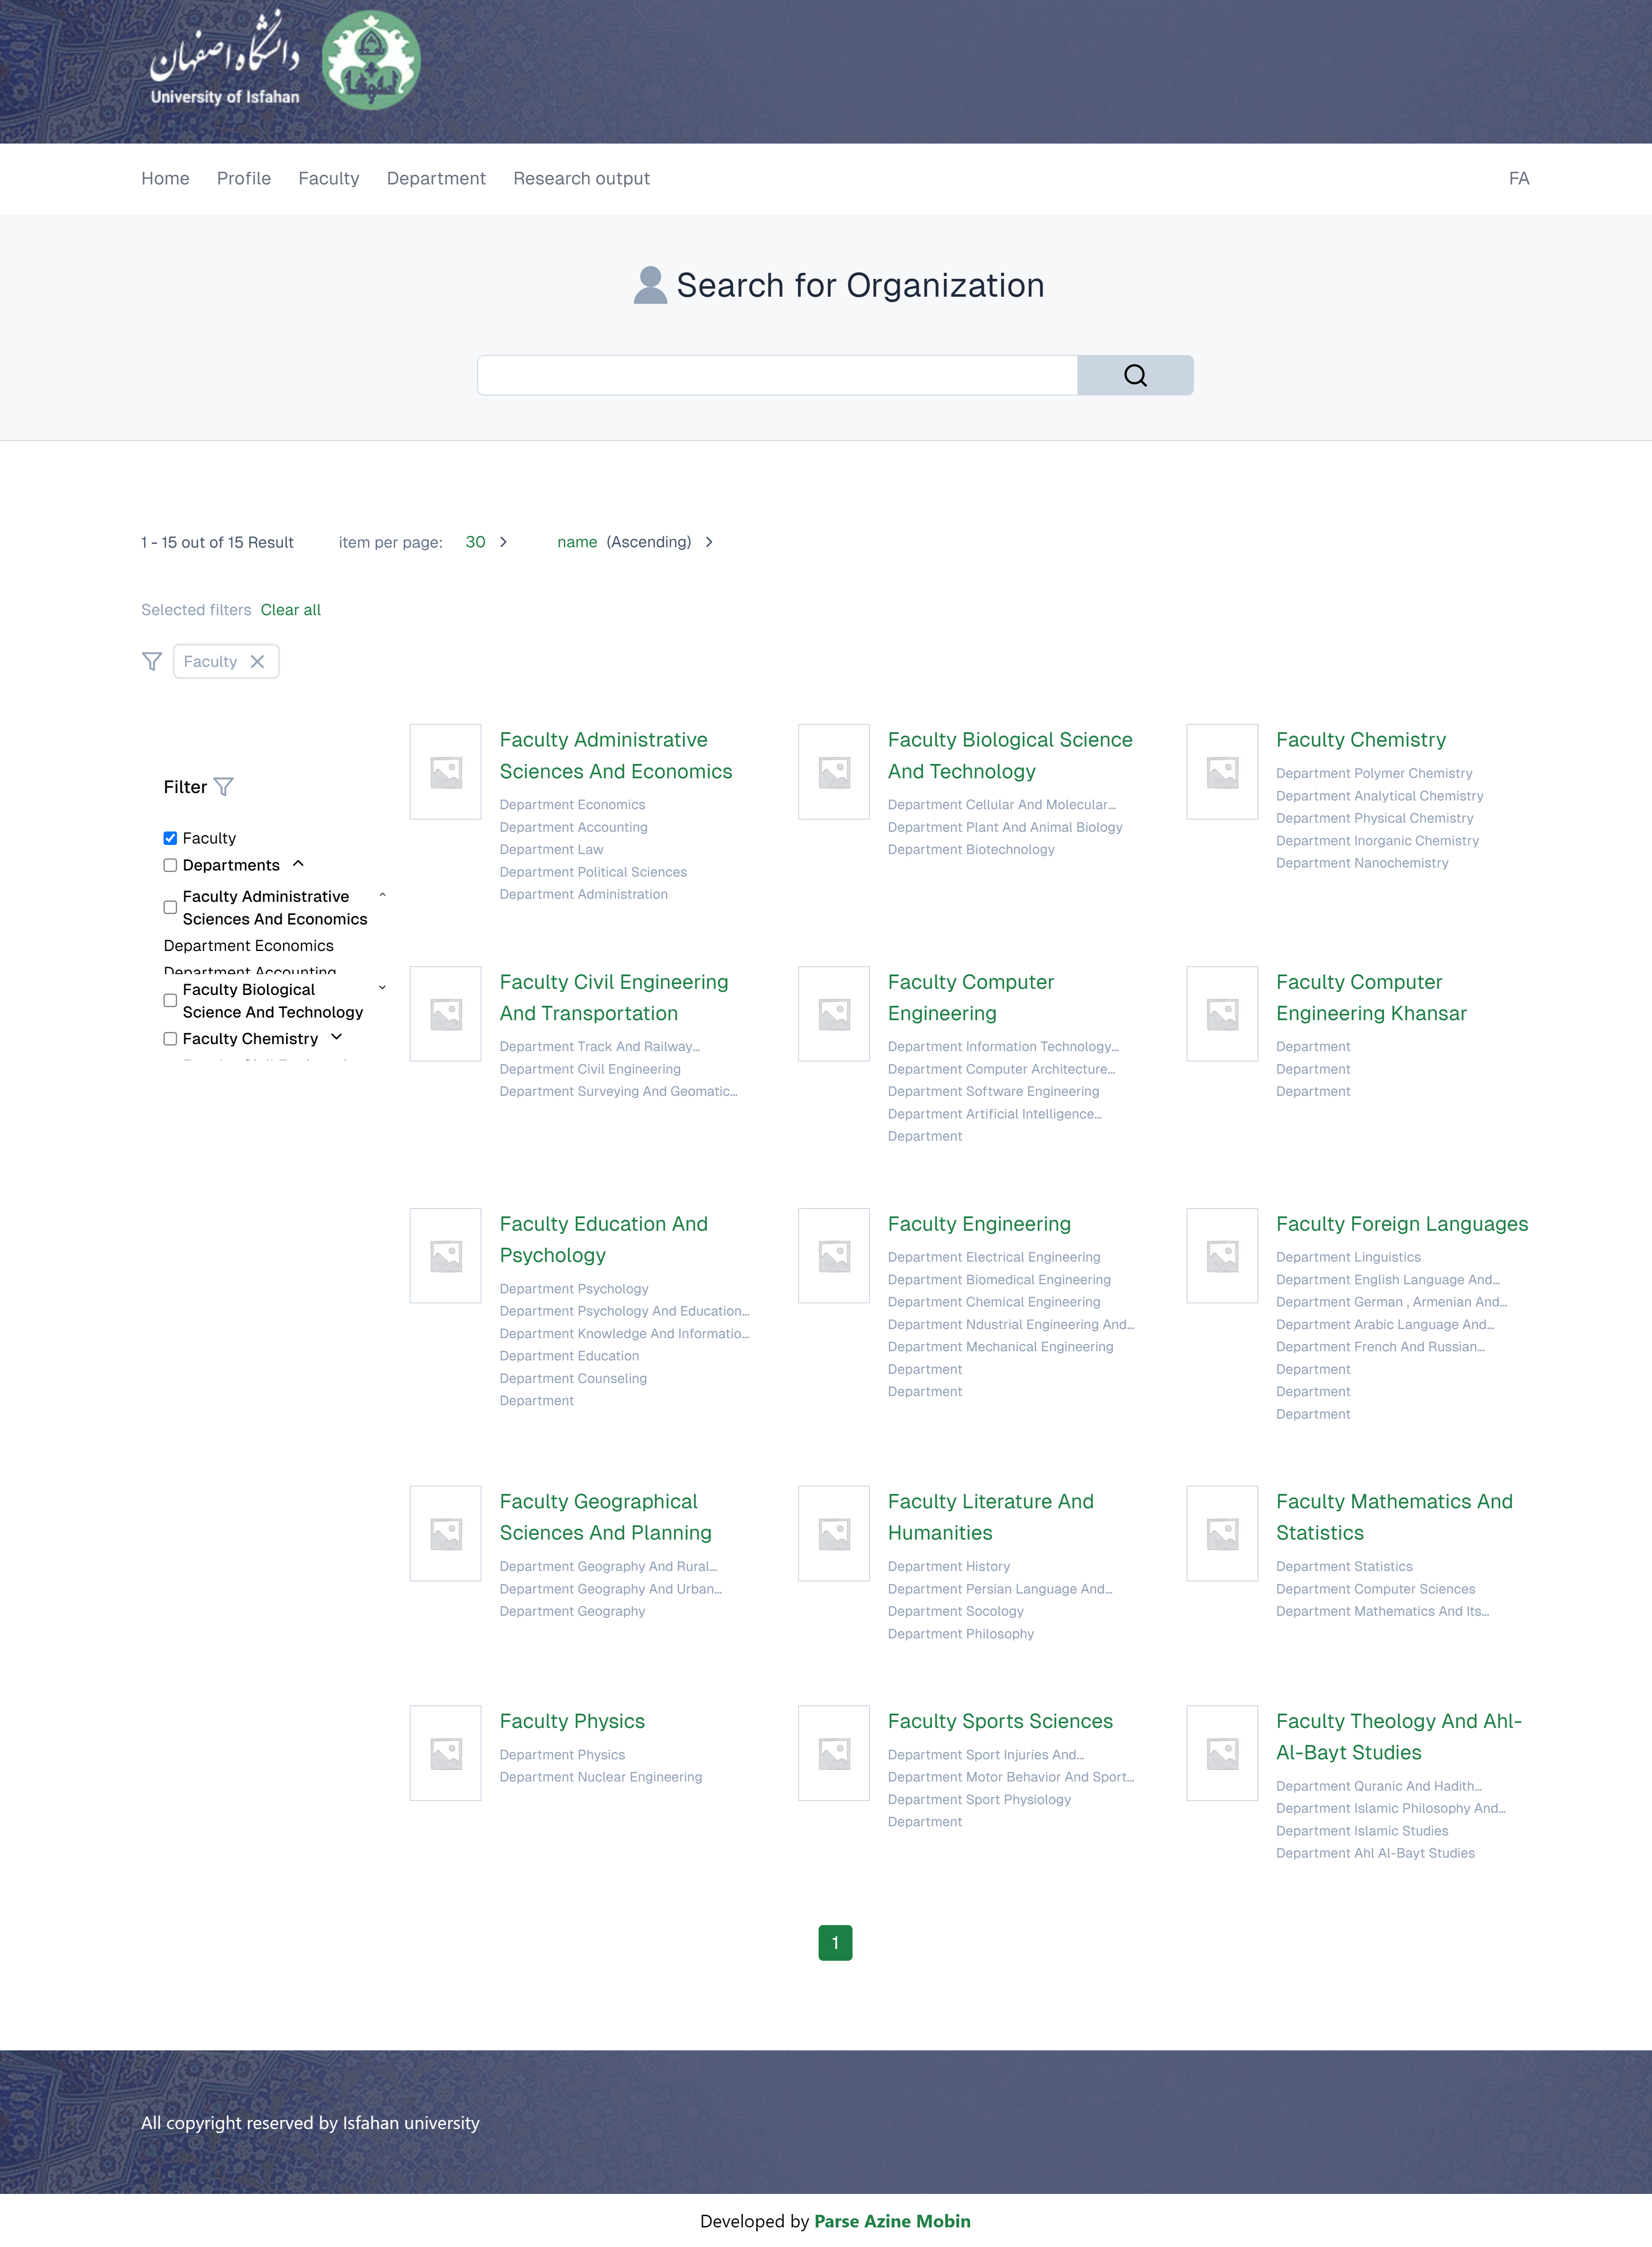Viewport: 1652px width, 2247px height.
Task: Open Faculty Engineering title link
Action: (979, 1224)
